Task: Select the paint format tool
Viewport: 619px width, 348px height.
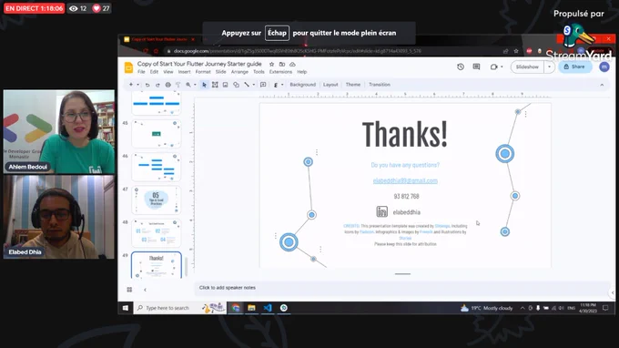Action: click(178, 85)
